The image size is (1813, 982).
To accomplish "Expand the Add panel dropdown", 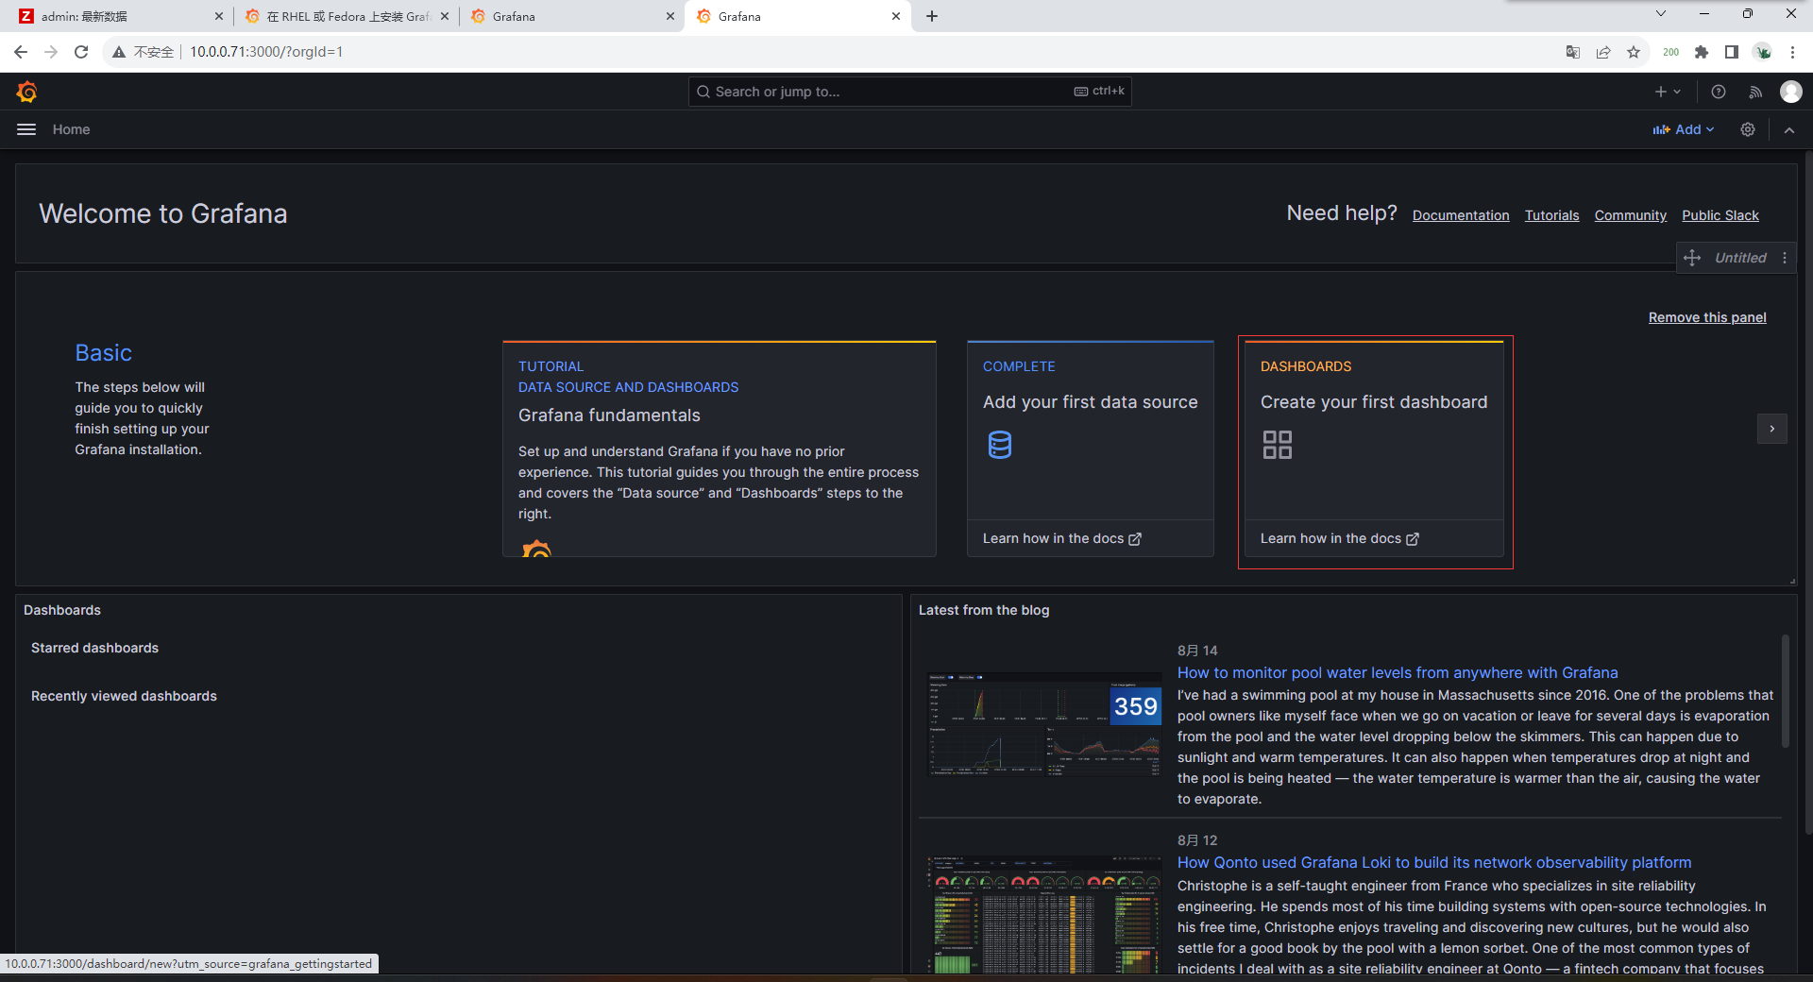I will 1684,129.
